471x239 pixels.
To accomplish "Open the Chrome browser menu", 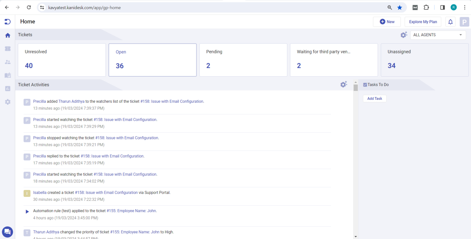I will (465, 7).
